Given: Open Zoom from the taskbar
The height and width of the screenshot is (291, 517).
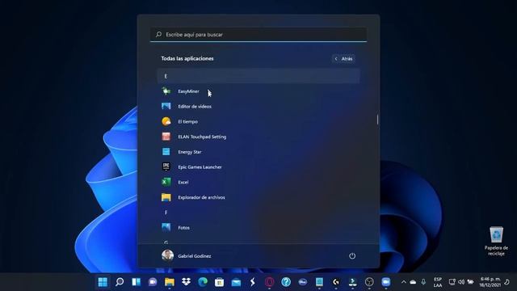Looking at the screenshot, I should click(386, 282).
